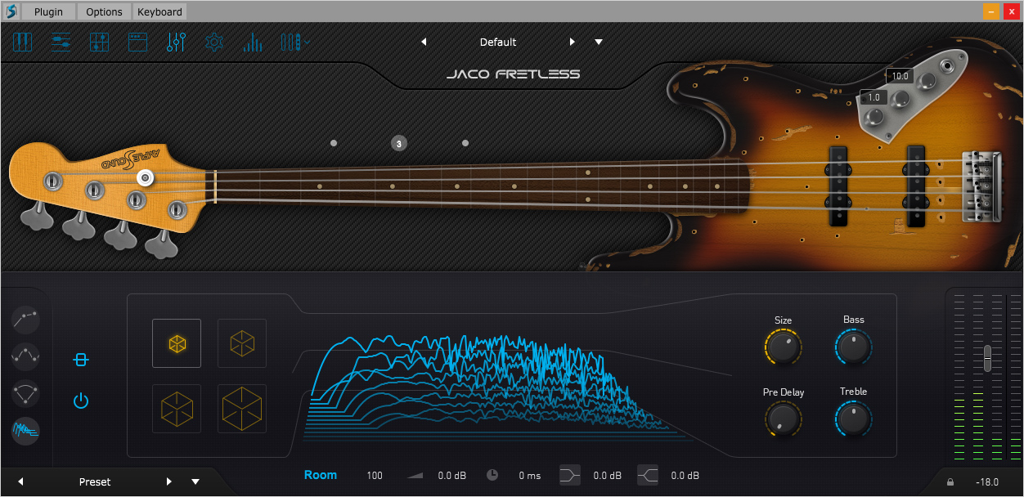Open the piano keyboard view icon
The image size is (1024, 497).
(x=22, y=42)
